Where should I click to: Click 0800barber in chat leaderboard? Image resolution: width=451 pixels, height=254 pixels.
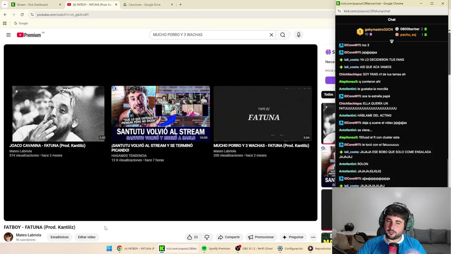[410, 29]
